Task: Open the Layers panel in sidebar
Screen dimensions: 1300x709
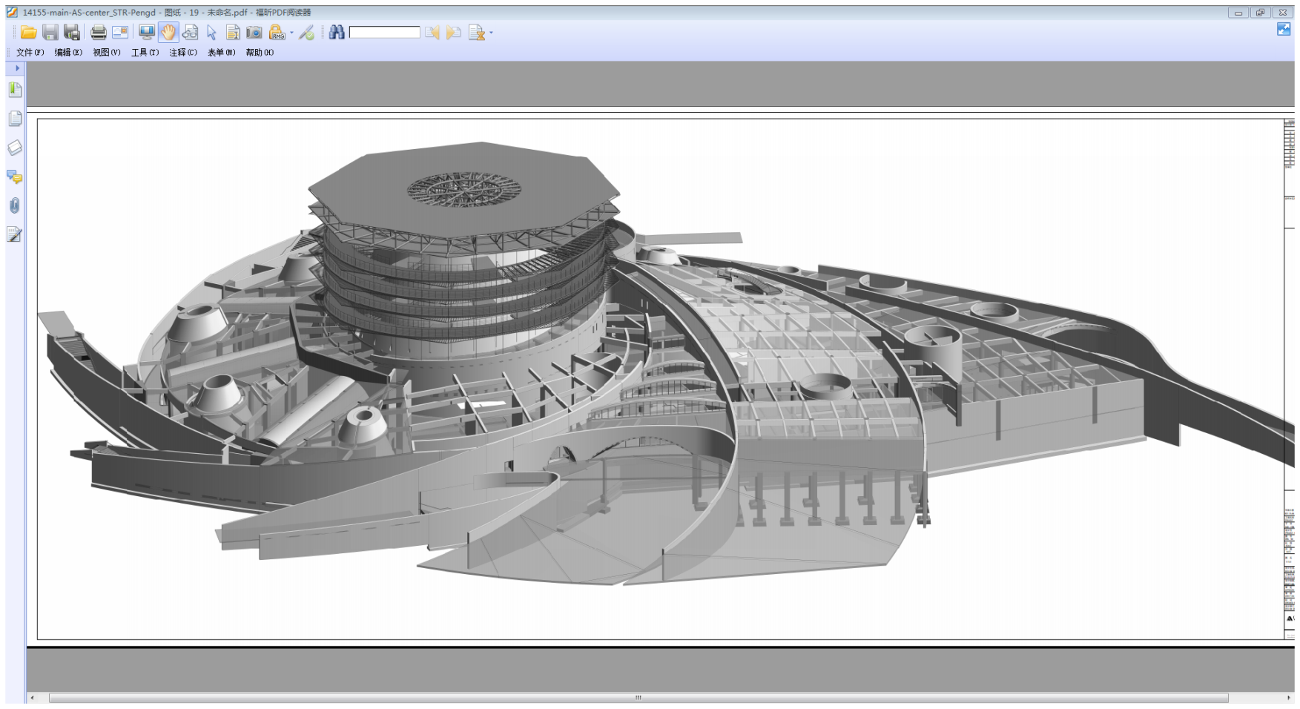Action: 15,148
